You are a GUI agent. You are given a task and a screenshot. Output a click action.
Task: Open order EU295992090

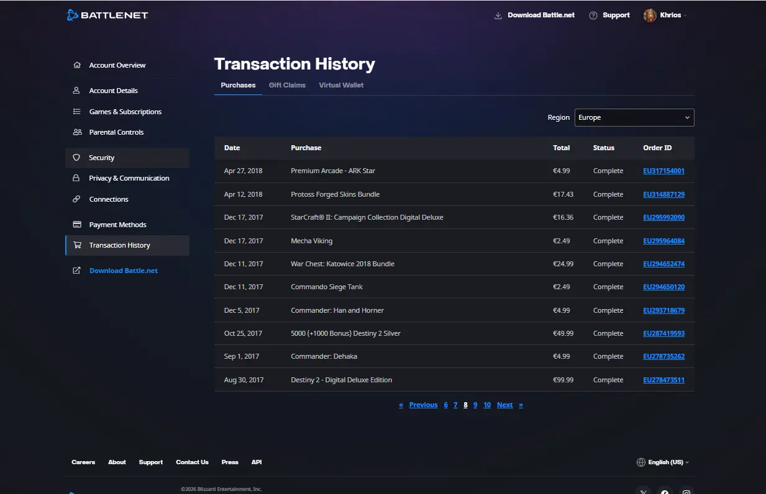tap(663, 217)
